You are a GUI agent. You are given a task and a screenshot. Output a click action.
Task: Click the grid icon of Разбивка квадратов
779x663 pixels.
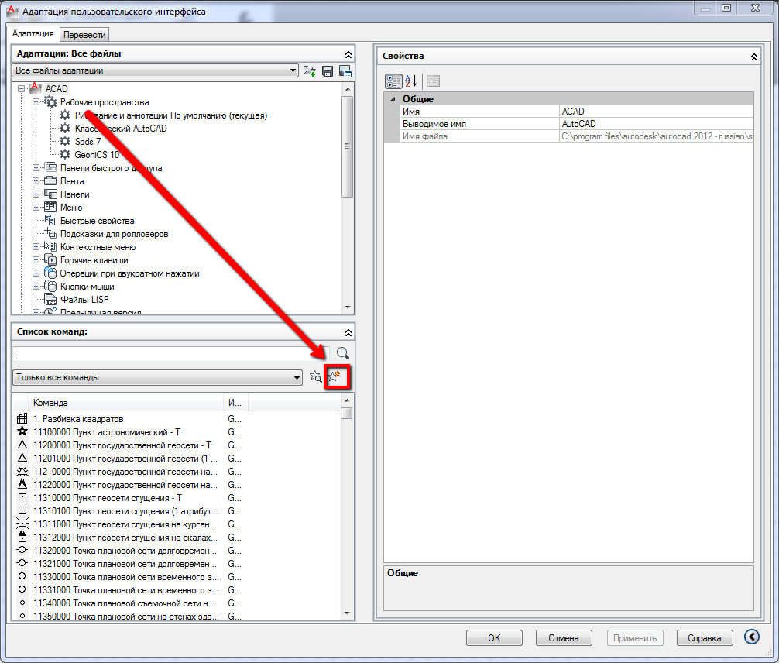point(22,418)
